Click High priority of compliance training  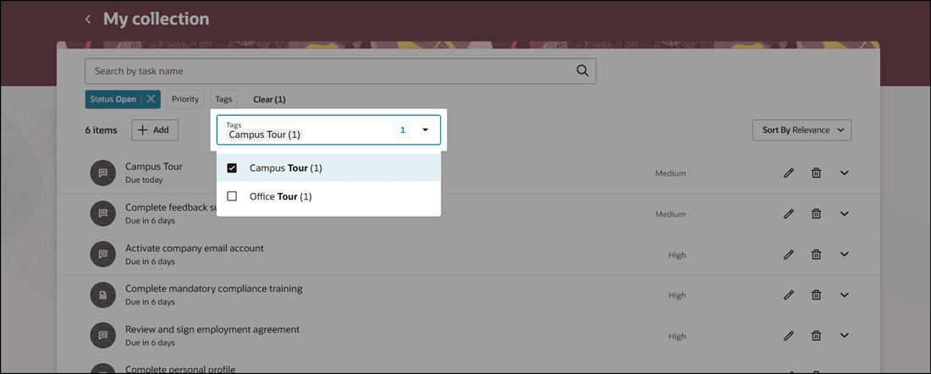[677, 295]
